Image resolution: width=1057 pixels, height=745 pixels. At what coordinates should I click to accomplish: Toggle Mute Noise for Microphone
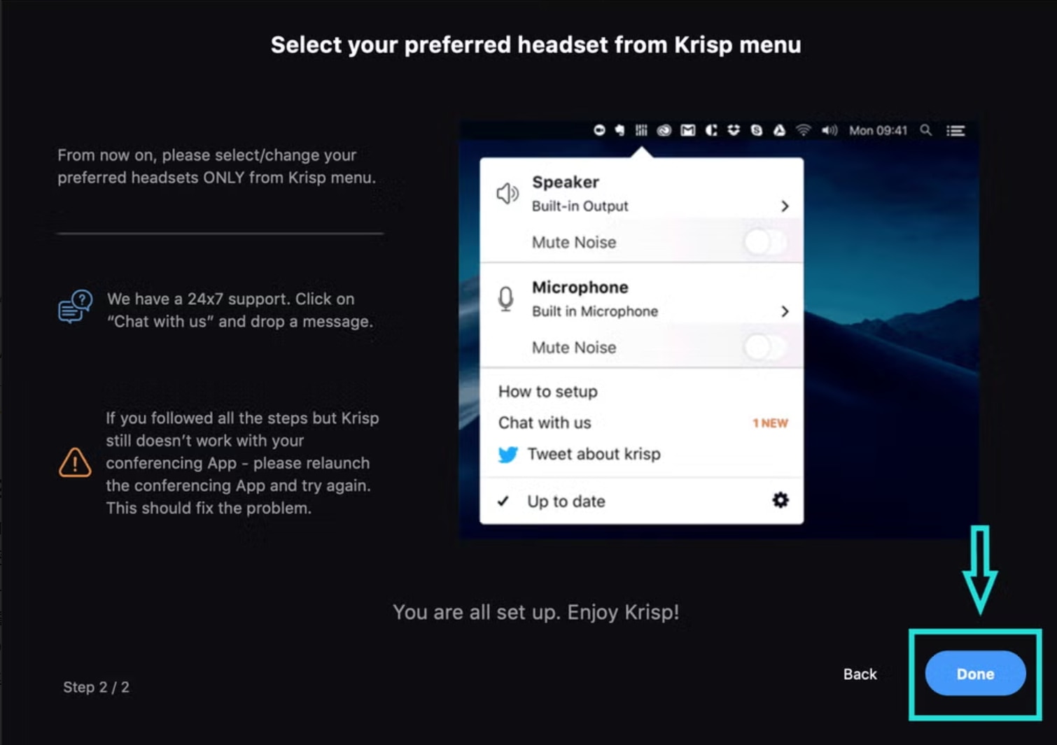tap(766, 347)
